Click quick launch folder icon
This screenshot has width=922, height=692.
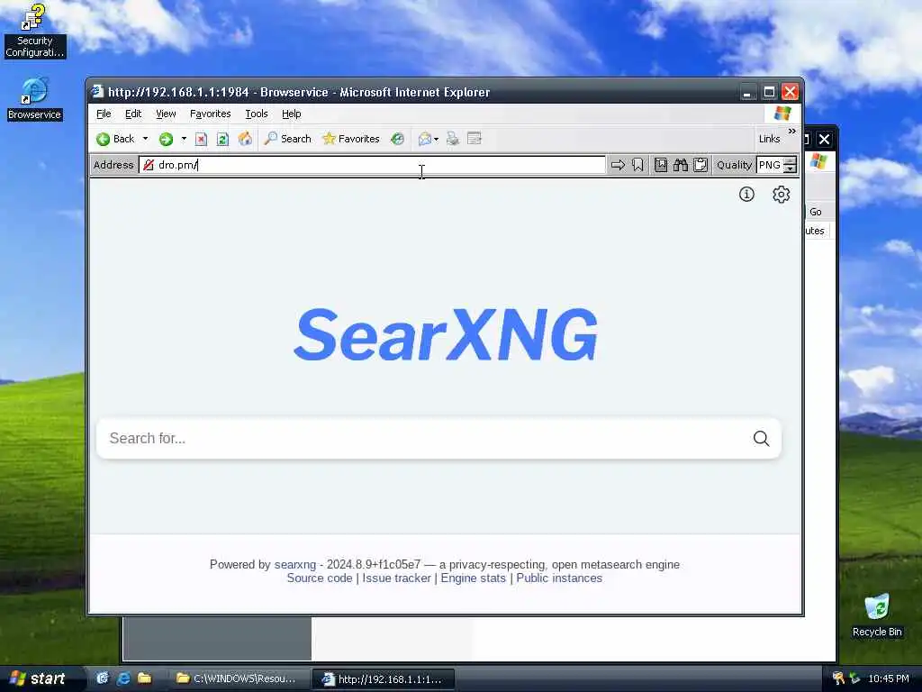(x=145, y=678)
